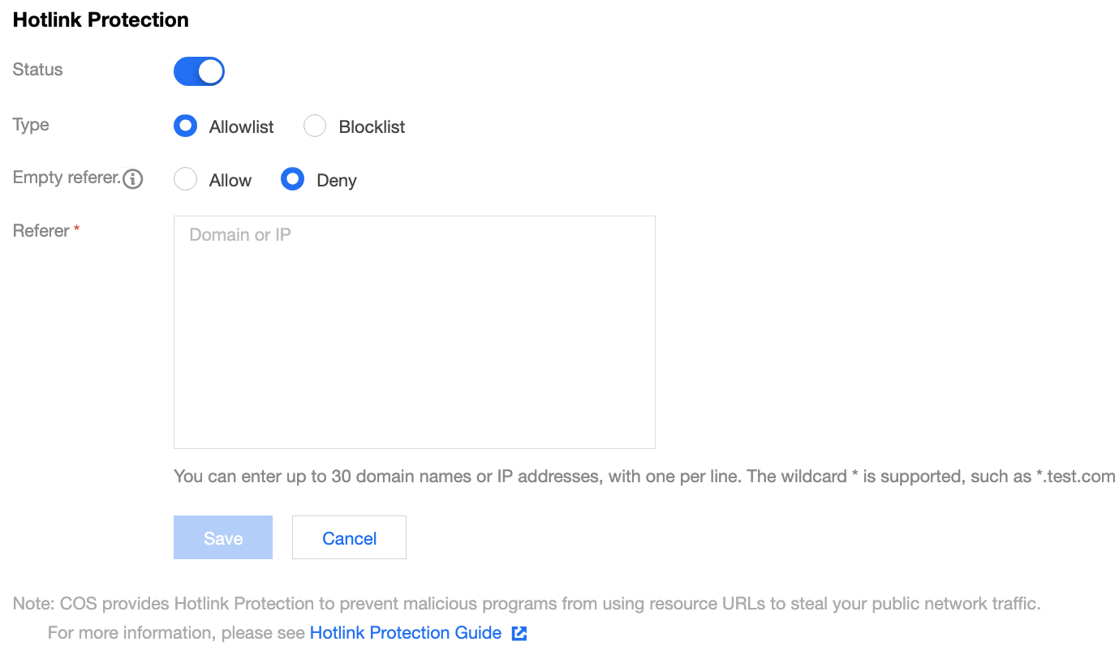Click the Status field label
Image resolution: width=1119 pixels, height=650 pixels.
click(x=37, y=70)
